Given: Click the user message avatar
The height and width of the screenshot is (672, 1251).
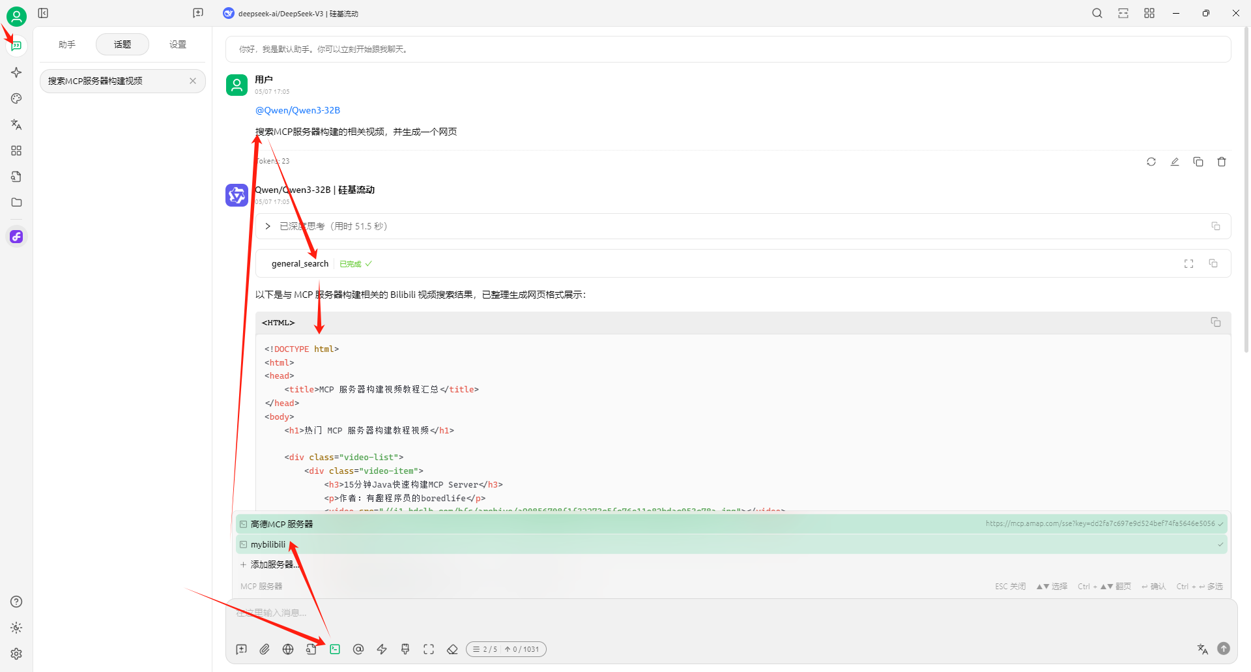Looking at the screenshot, I should pos(237,85).
